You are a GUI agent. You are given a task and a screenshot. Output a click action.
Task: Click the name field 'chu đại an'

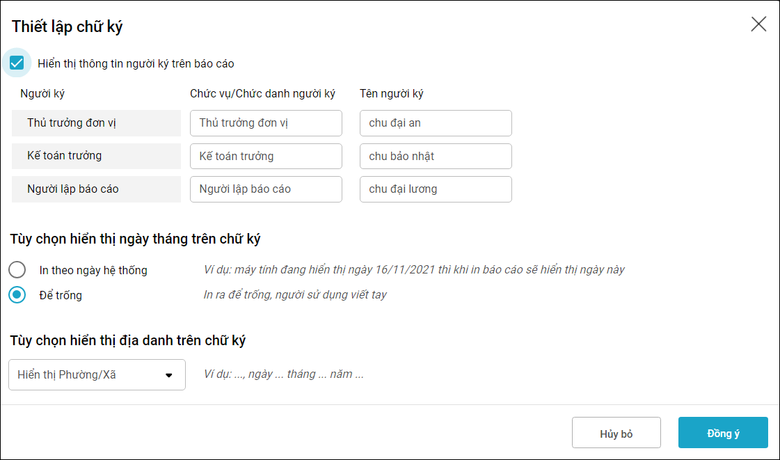coord(436,123)
